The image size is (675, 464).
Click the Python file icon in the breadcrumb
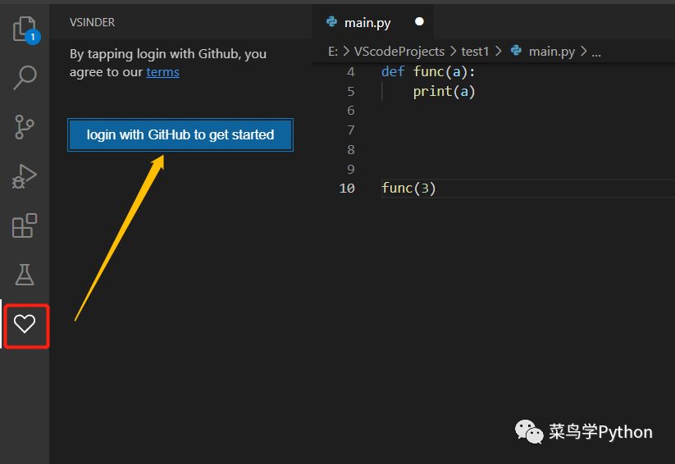(x=517, y=51)
